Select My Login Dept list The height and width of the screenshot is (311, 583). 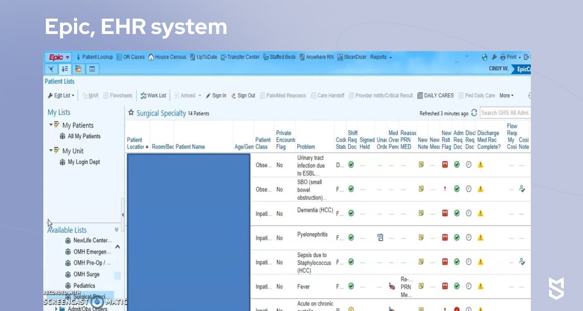80,162
